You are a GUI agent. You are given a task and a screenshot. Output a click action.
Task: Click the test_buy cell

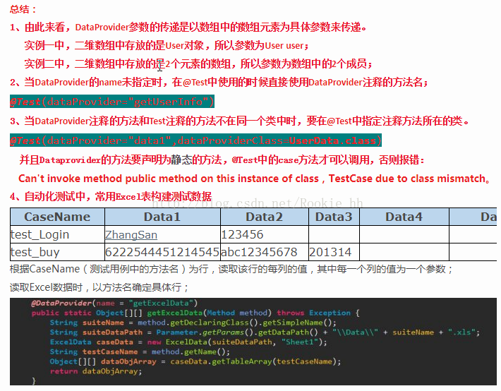click(58, 252)
